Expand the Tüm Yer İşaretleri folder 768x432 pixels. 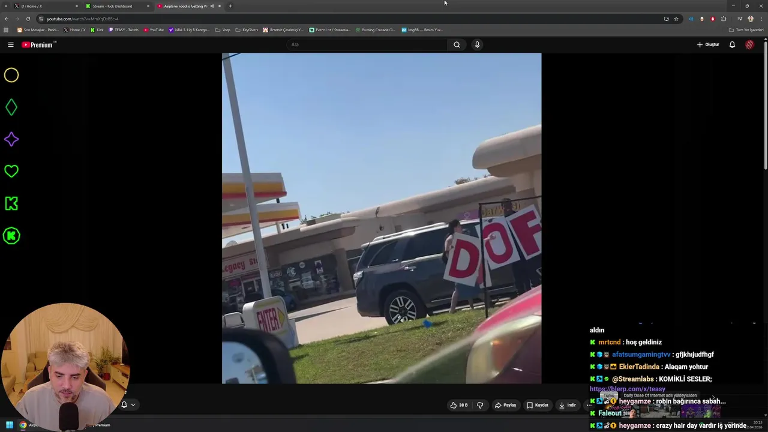(746, 30)
